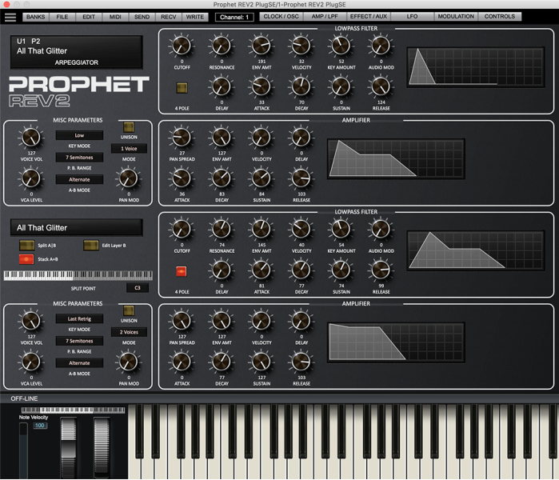This screenshot has height=480, width=559.
Task: Switch to the LFO tab
Action: point(412,17)
